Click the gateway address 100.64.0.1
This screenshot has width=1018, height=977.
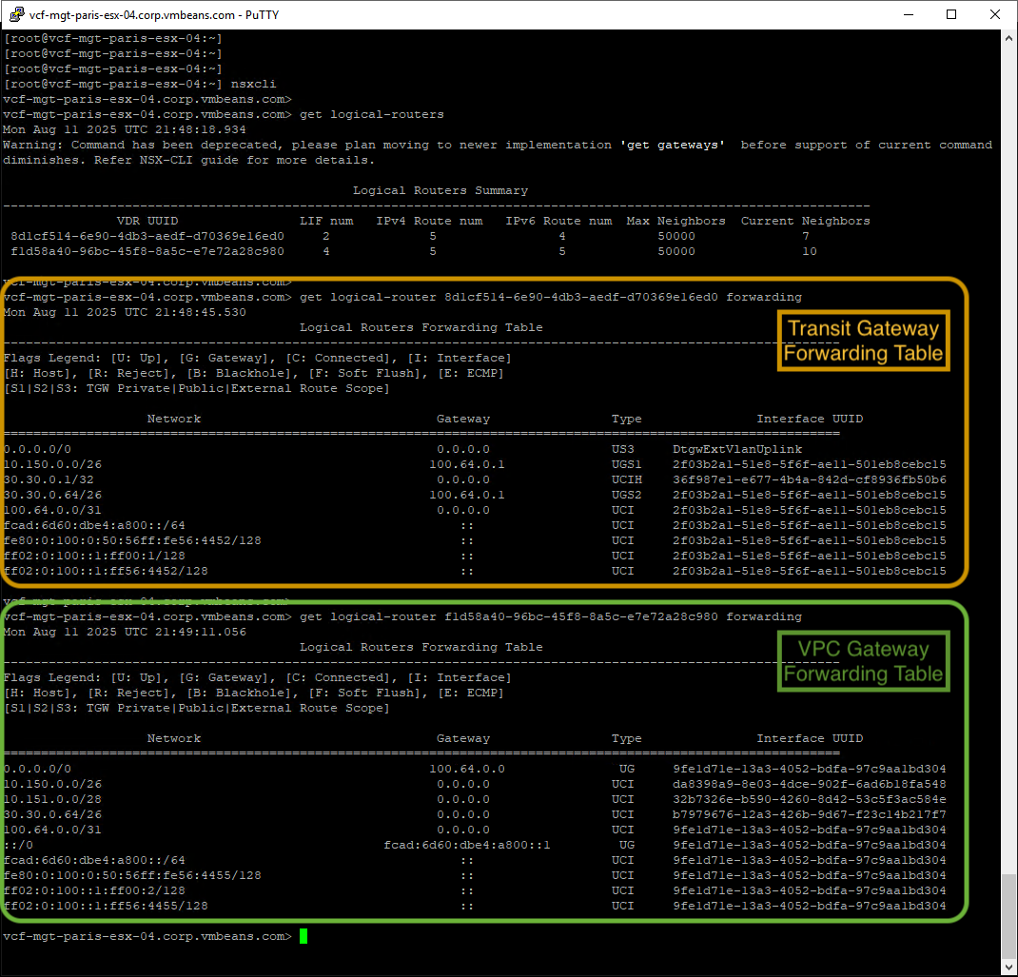(x=467, y=463)
